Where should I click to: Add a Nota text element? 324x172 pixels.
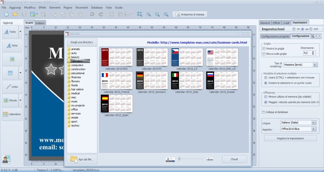(12, 45)
